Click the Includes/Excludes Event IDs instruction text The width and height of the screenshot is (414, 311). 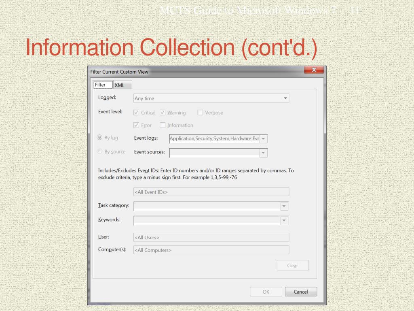(x=196, y=174)
